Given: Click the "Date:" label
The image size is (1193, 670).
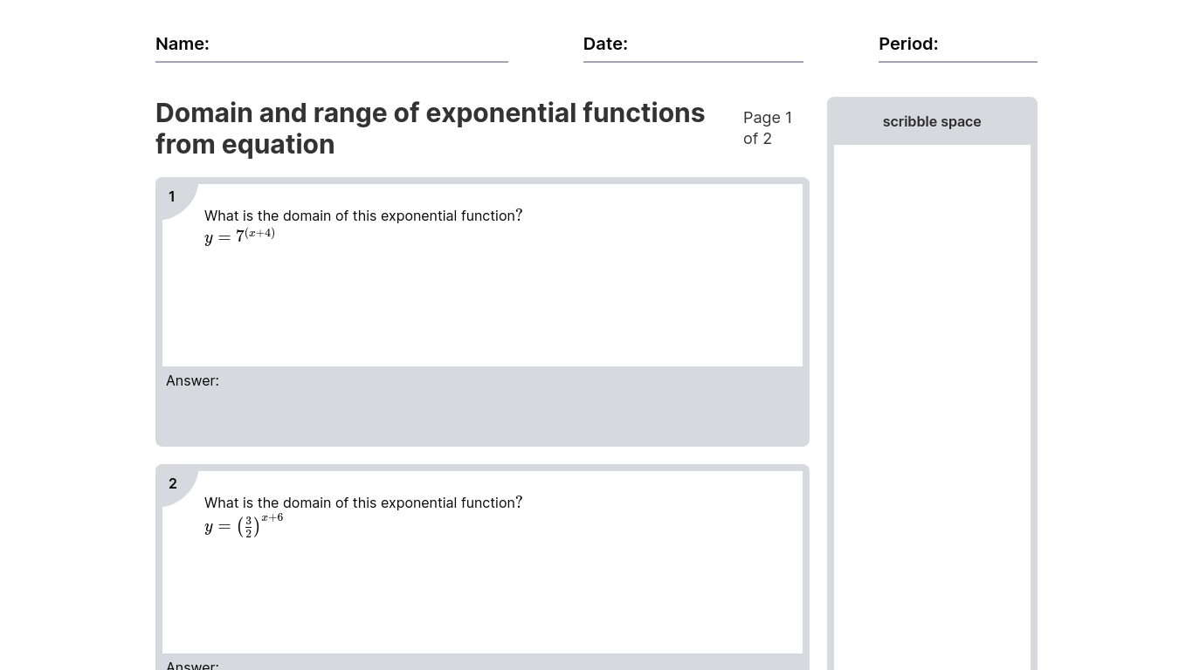Looking at the screenshot, I should (605, 44).
